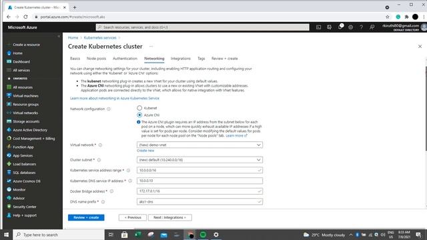Open the notifications bell icon
427x240 pixels.
tap(340, 27)
